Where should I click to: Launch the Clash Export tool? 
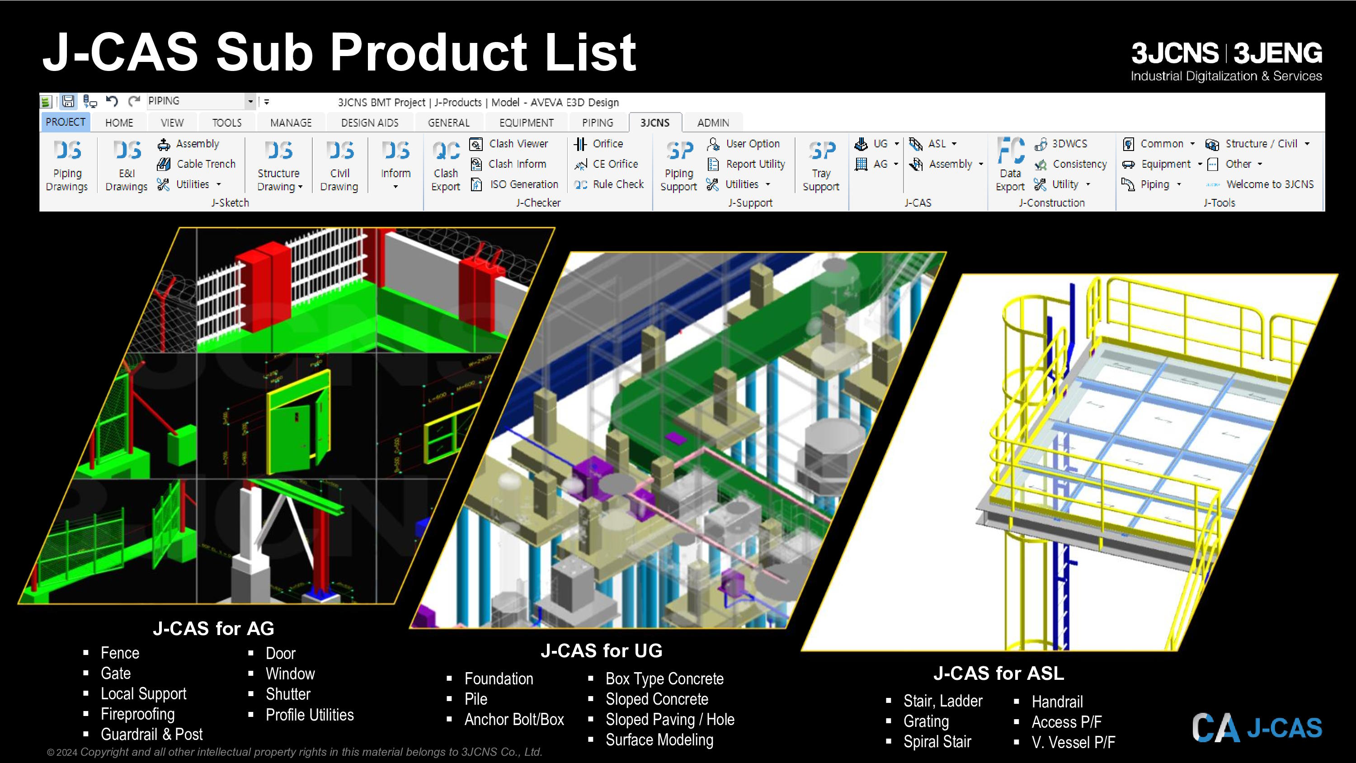click(445, 165)
